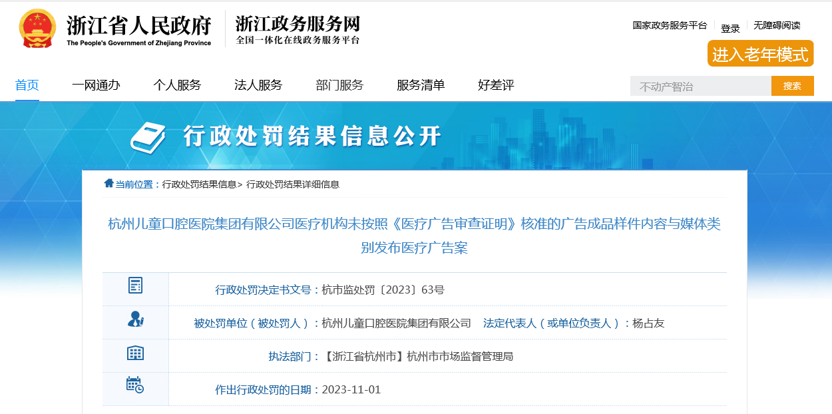
Task: Open the 首页 navigation tab
Action: [x=27, y=85]
